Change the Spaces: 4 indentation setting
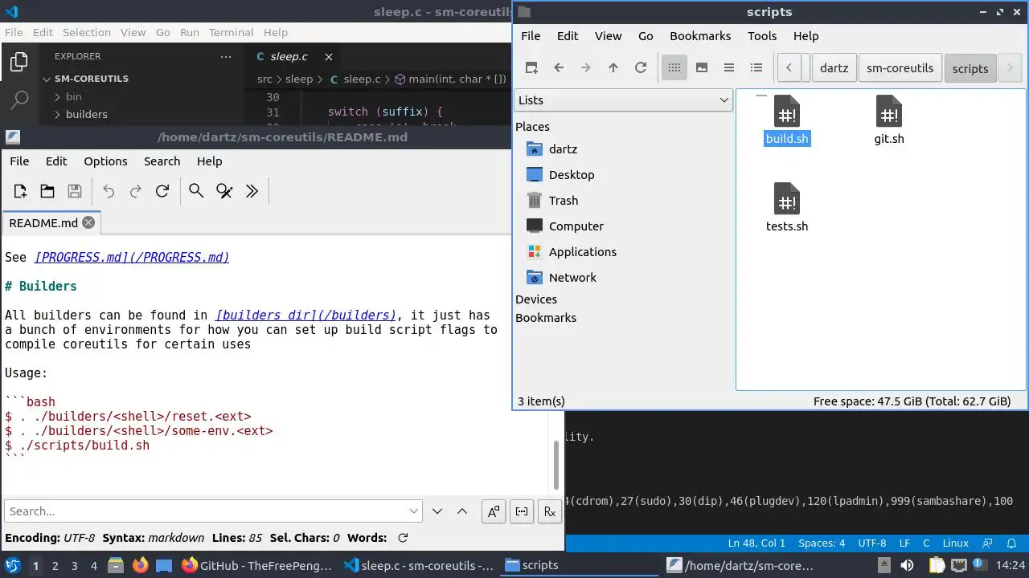The height and width of the screenshot is (578, 1029). click(822, 543)
